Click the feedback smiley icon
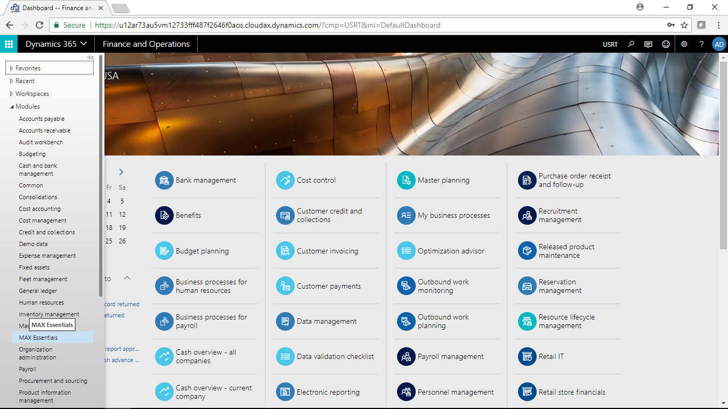 pos(666,44)
